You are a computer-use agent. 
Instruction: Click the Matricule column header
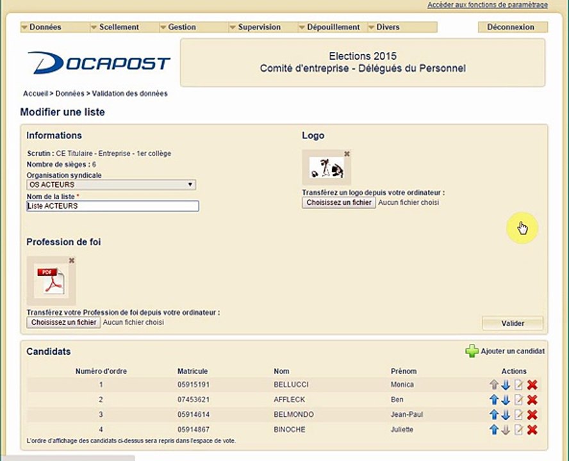tap(193, 371)
